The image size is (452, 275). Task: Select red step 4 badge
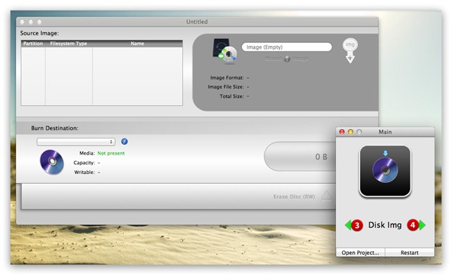pyautogui.click(x=413, y=225)
